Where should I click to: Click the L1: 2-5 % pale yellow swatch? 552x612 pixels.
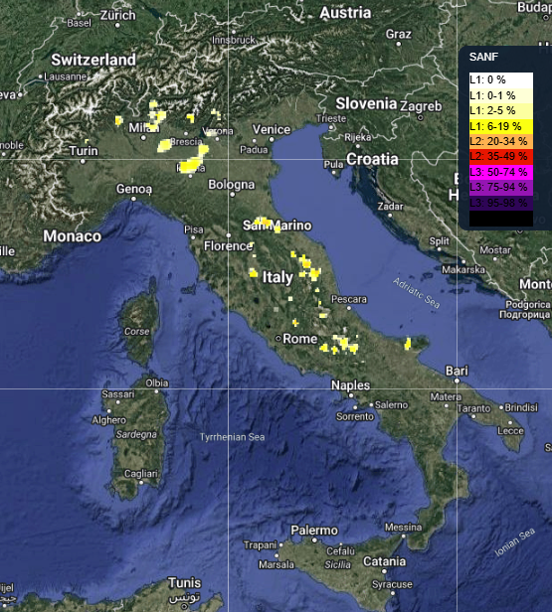click(x=501, y=111)
